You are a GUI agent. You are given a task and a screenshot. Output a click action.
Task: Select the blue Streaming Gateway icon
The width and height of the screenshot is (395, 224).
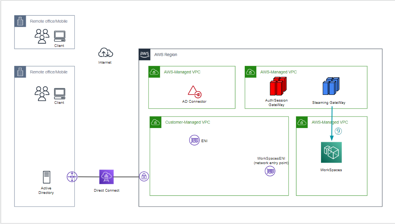(x=331, y=86)
